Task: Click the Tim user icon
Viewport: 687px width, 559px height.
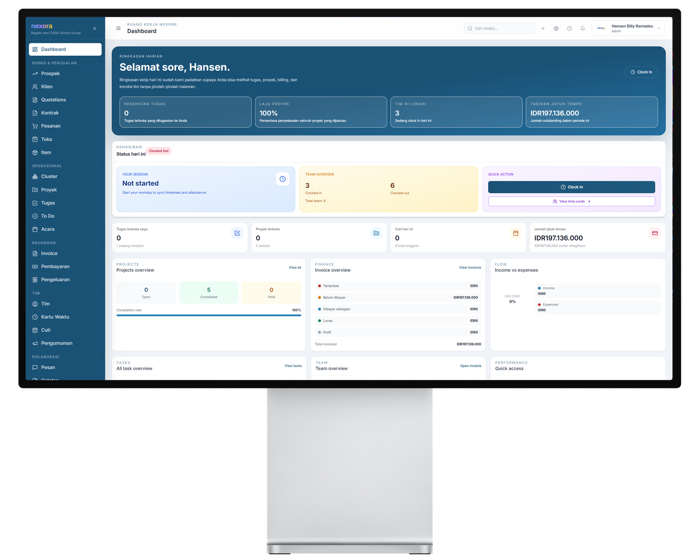Action: click(x=35, y=304)
